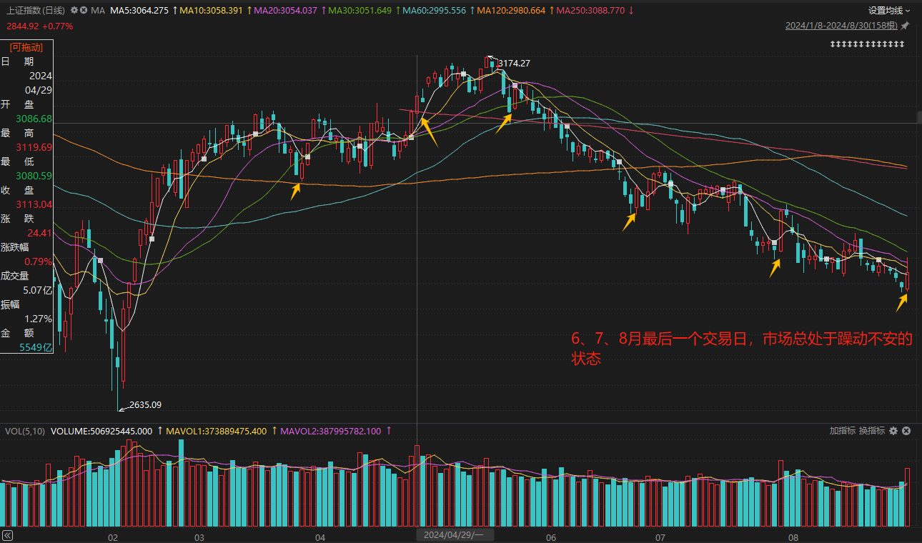Remove MA indicator with the X icon
This screenshot has width=922, height=543.
pos(84,11)
